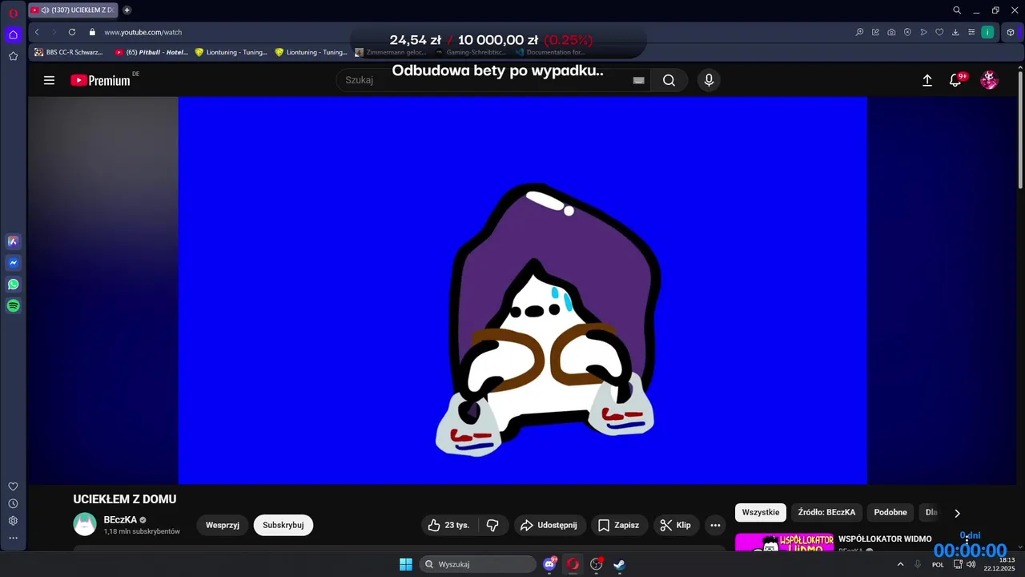This screenshot has width=1025, height=577.
Task: Click the Wesprzyj button
Action: click(x=223, y=525)
